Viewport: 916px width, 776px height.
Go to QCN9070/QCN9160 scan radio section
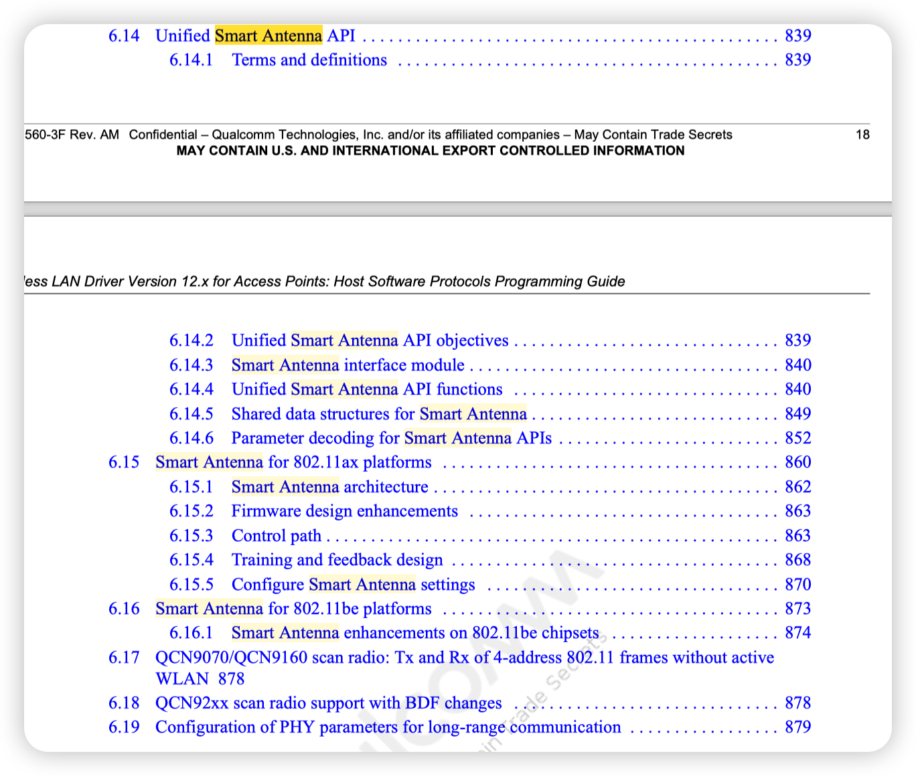(x=464, y=658)
